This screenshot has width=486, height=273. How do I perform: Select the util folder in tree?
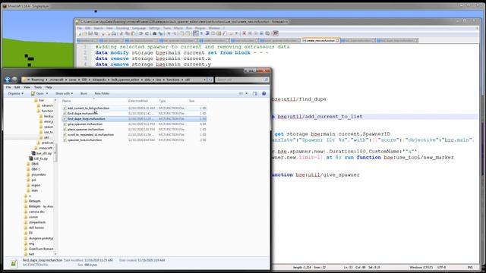46,137
